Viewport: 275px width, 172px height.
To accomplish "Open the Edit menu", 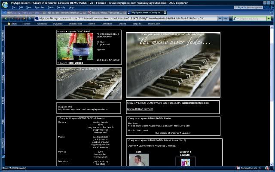I will pos(21,7).
